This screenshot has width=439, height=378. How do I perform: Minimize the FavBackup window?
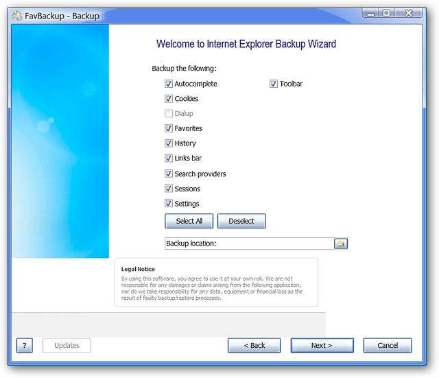[370, 13]
